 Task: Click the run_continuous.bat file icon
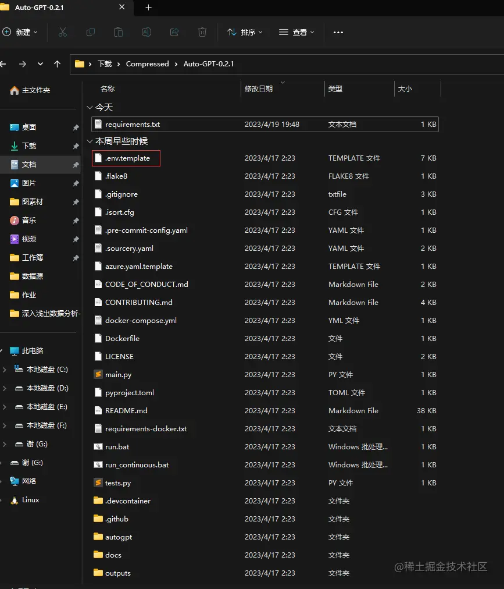(x=98, y=464)
